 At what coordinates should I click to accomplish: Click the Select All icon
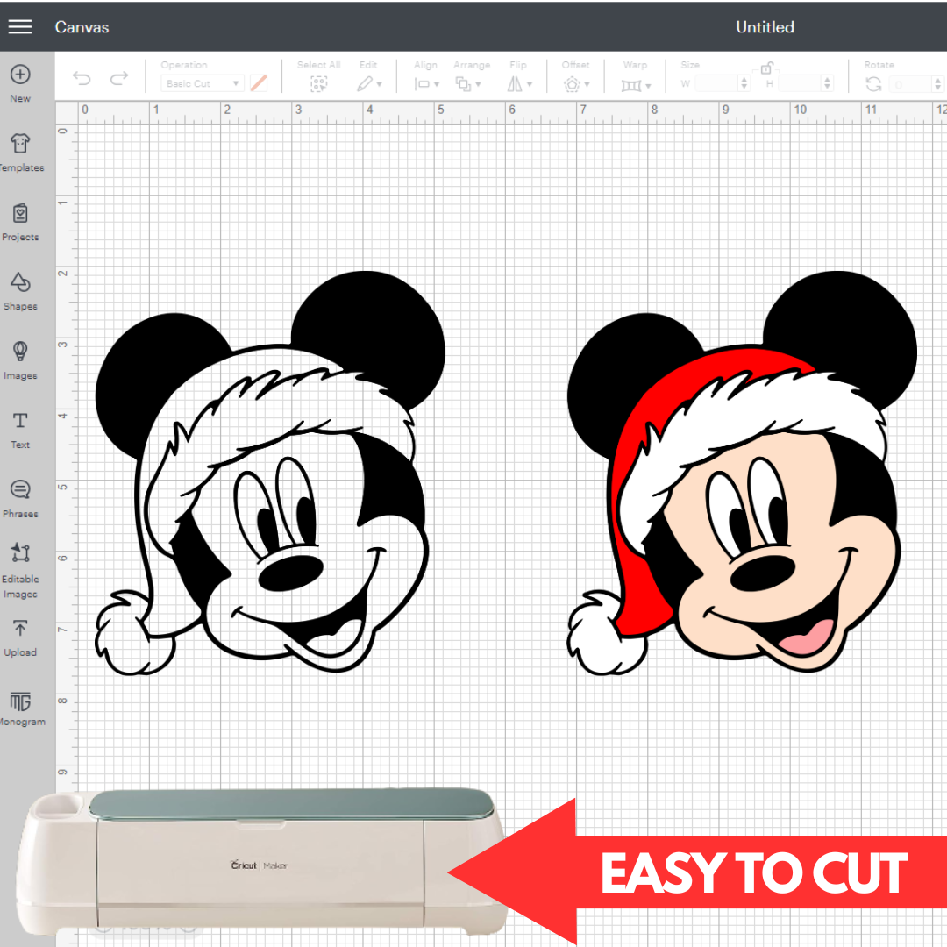pos(319,84)
